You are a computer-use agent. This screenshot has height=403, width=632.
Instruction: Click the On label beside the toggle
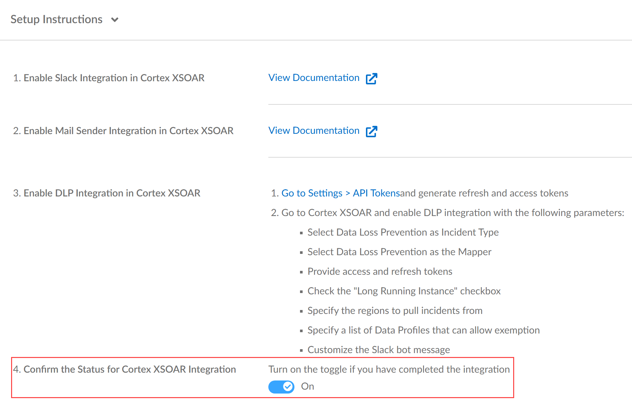point(308,386)
